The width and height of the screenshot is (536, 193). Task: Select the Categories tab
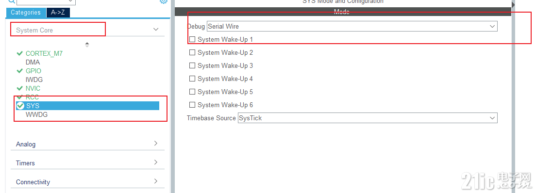tap(26, 13)
